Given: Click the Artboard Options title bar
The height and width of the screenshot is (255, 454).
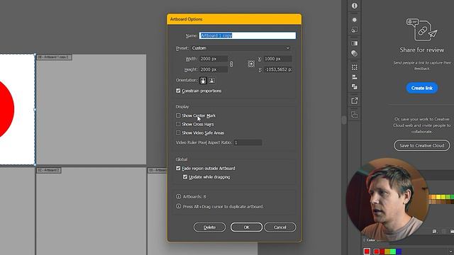Looking at the screenshot, I should click(x=234, y=19).
